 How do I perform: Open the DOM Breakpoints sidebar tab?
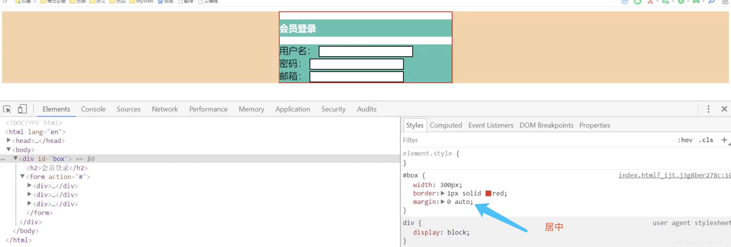[x=546, y=125]
